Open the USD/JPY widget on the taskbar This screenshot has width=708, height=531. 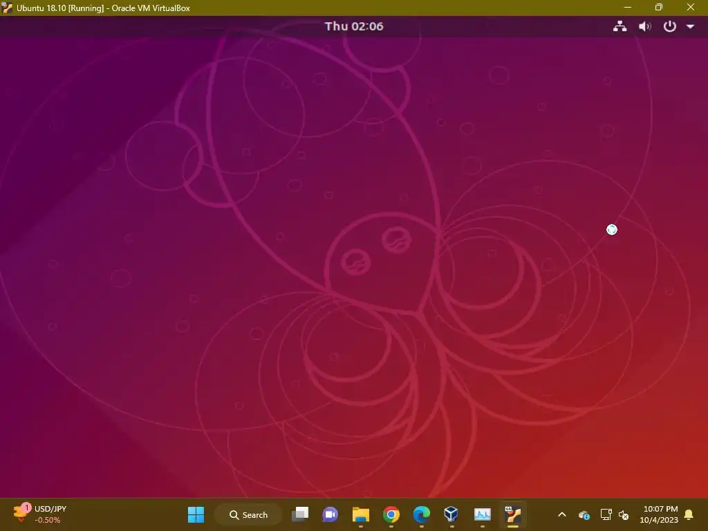pos(39,514)
